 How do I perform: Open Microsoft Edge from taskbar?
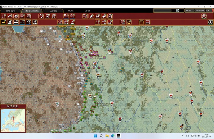(113, 136)
